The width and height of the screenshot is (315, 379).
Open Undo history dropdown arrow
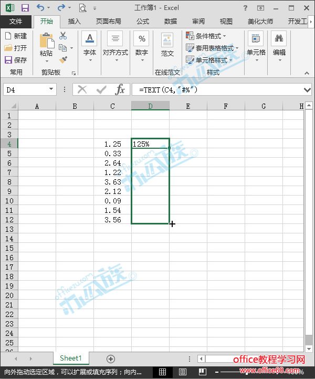pos(48,8)
